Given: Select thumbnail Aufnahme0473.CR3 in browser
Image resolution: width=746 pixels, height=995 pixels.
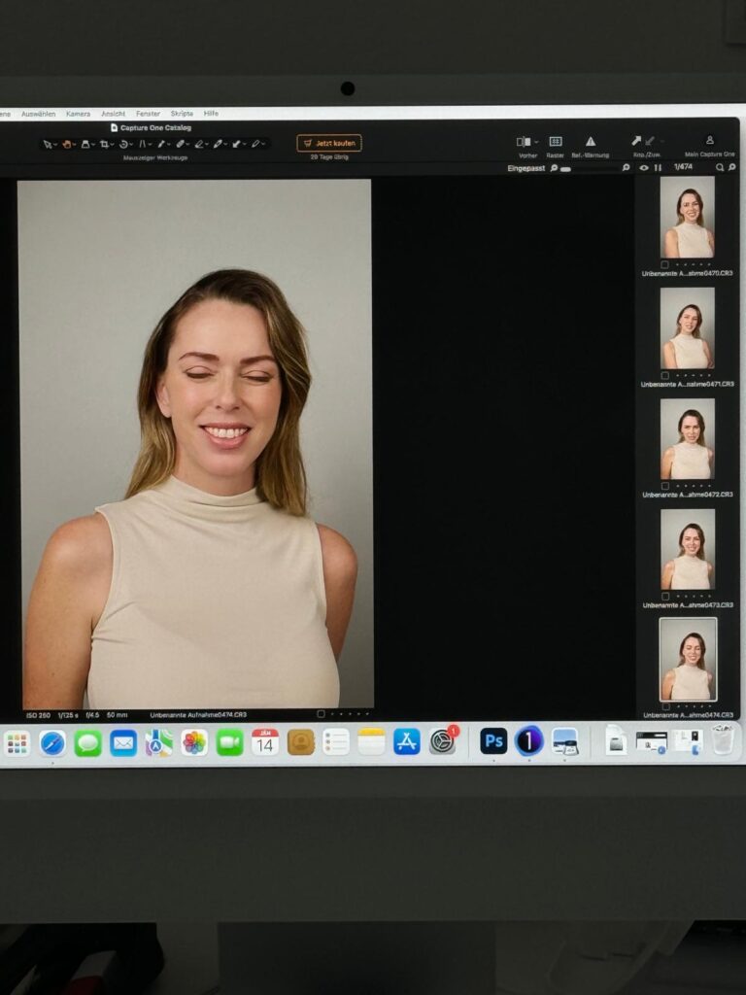Looking at the screenshot, I should coord(688,549).
